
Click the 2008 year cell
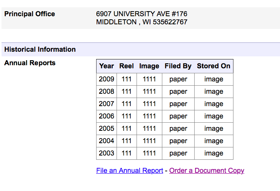(107, 91)
